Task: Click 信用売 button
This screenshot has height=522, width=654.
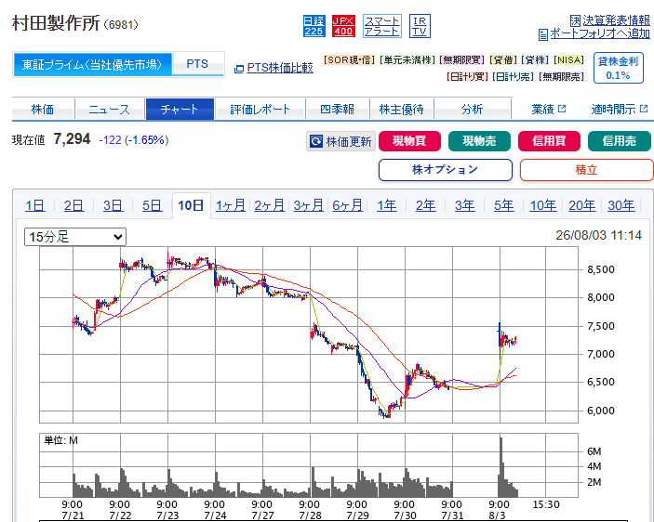Action: pos(619,141)
